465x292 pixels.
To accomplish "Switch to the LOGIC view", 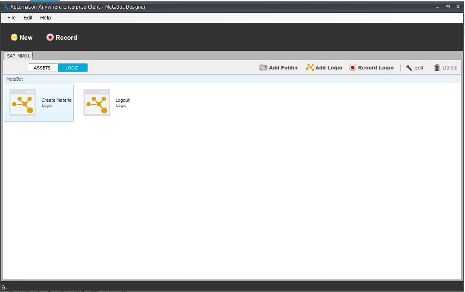I will coord(73,68).
